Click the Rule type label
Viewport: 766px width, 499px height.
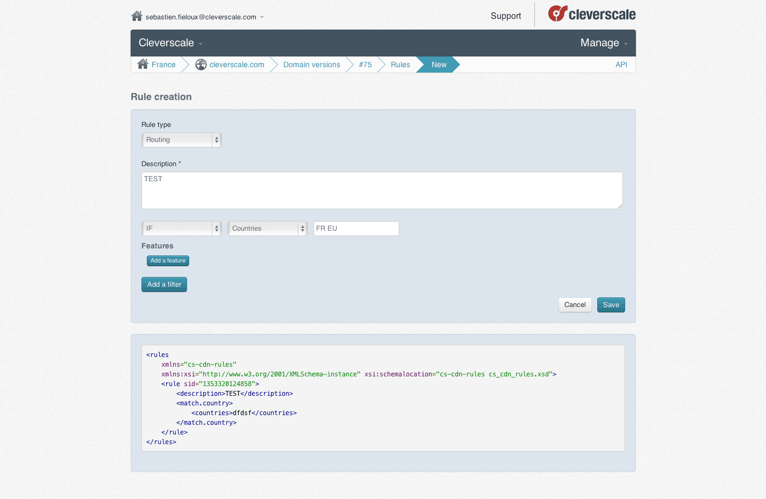156,125
